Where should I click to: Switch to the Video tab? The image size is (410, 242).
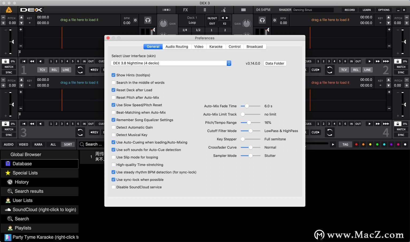[x=199, y=47]
